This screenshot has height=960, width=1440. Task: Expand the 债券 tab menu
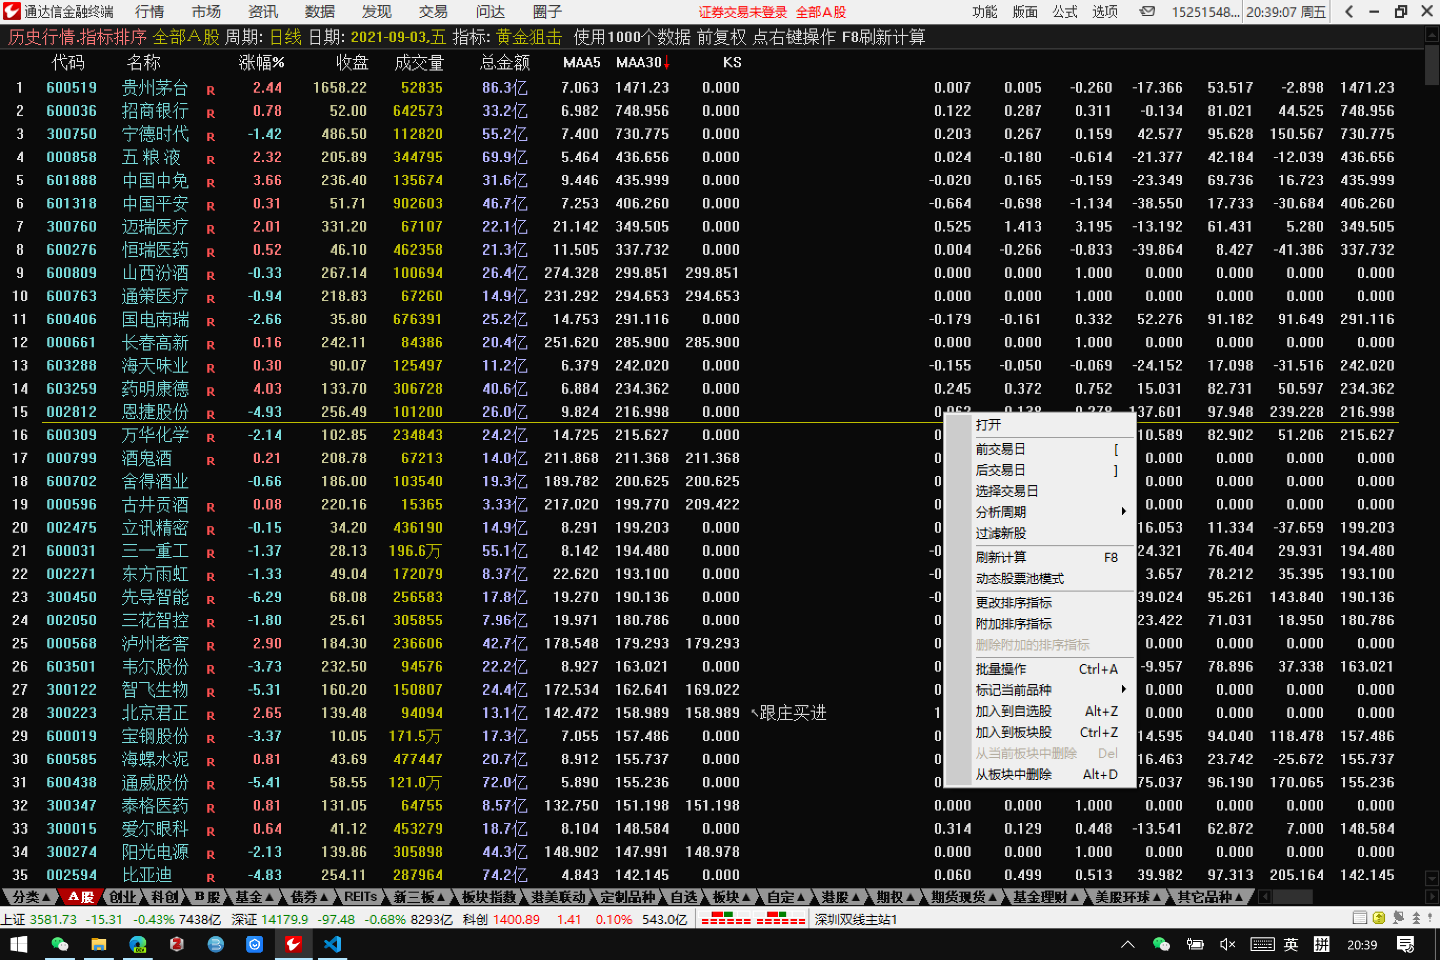click(309, 897)
